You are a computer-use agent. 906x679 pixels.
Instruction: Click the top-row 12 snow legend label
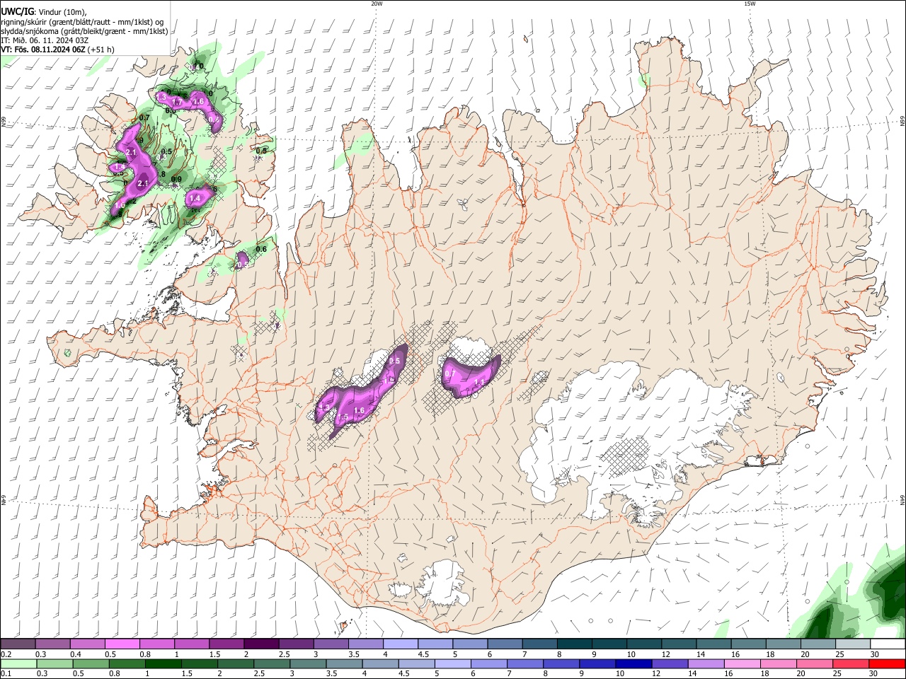click(667, 654)
